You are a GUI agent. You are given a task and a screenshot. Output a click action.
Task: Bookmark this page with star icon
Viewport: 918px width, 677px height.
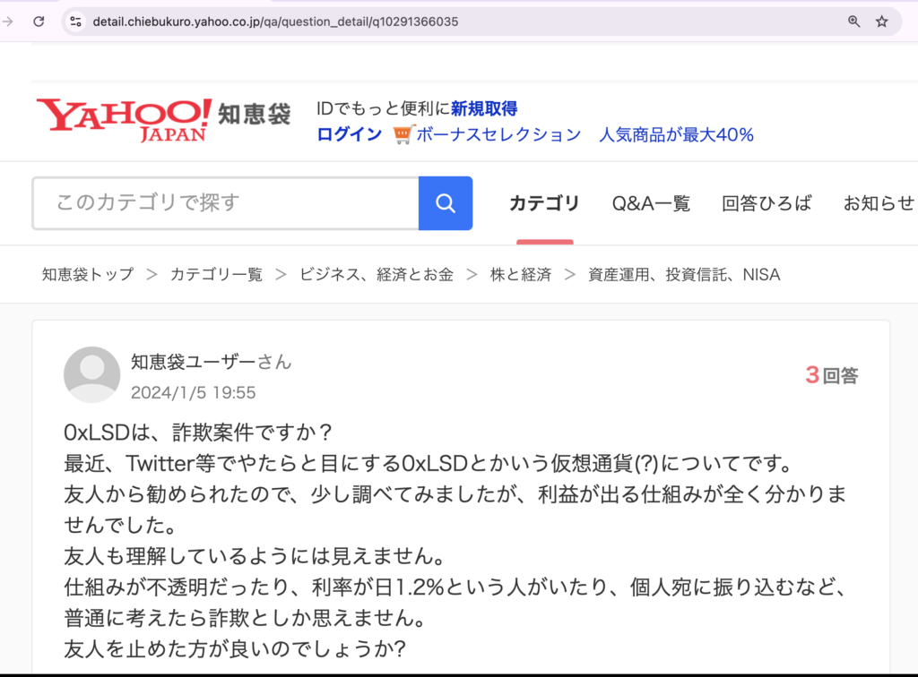[882, 21]
